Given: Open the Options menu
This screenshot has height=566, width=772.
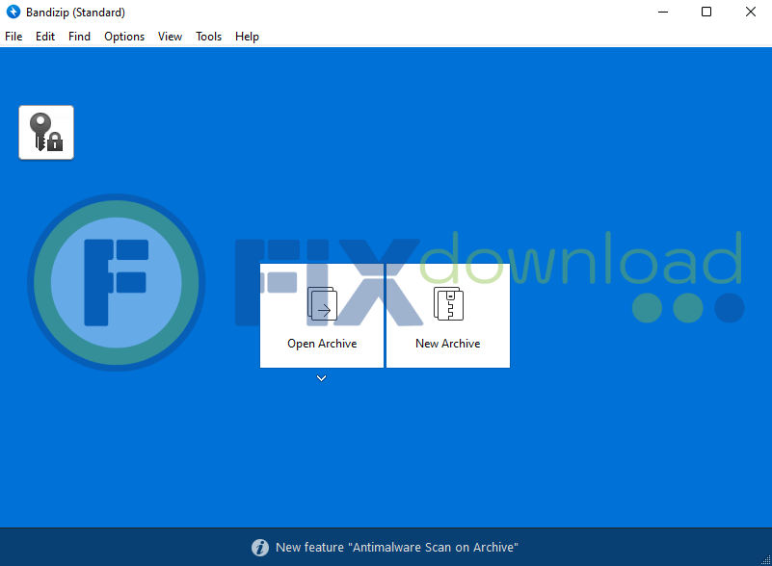Looking at the screenshot, I should [124, 37].
